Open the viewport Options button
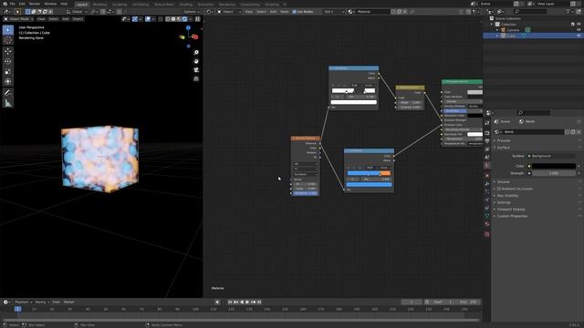The image size is (584, 328). click(x=192, y=12)
